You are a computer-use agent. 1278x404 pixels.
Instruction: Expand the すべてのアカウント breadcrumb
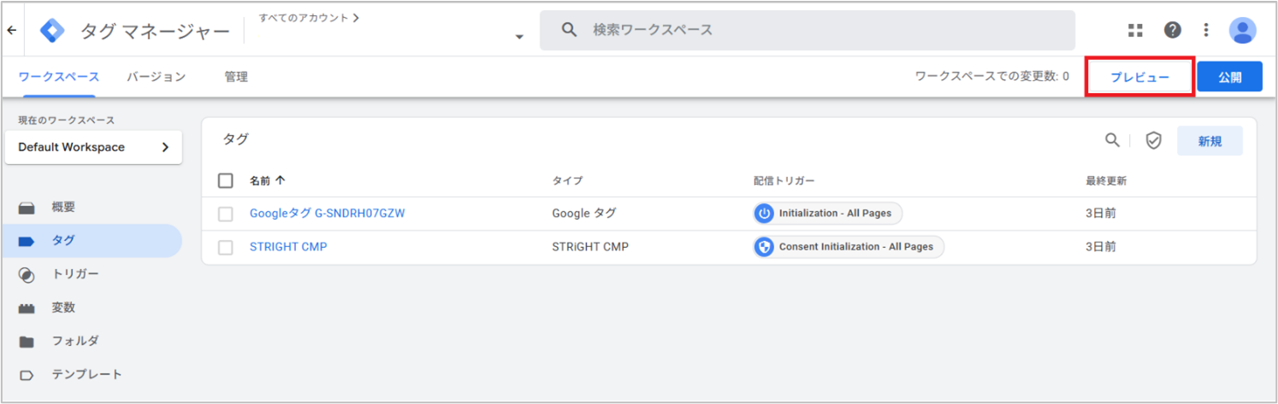(x=308, y=17)
